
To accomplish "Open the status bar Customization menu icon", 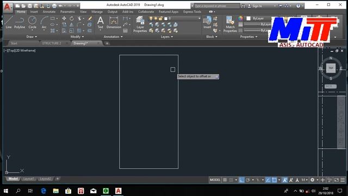I will [343, 180].
